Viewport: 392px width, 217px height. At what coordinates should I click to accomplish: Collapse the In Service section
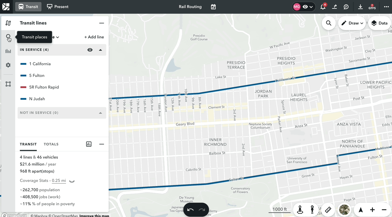[100, 50]
